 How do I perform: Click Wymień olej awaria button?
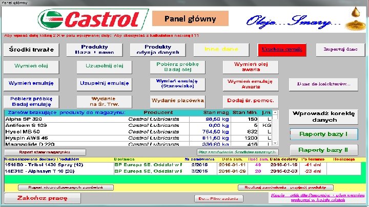click(x=251, y=67)
